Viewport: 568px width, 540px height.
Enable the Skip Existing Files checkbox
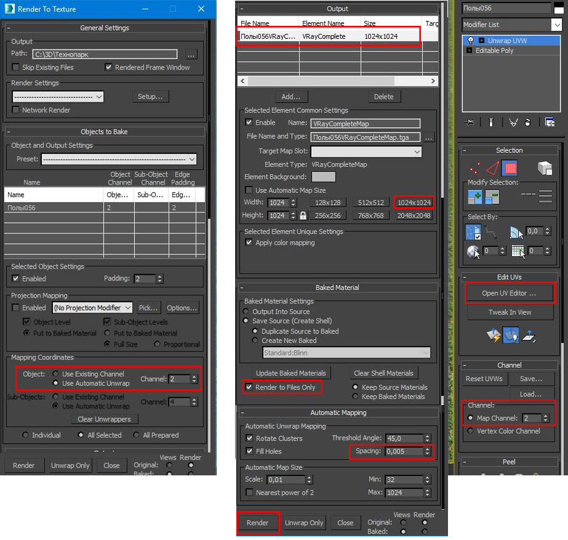tap(15, 67)
